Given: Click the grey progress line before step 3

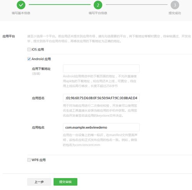Looking at the screenshot, I should pyautogui.click(x=137, y=5).
